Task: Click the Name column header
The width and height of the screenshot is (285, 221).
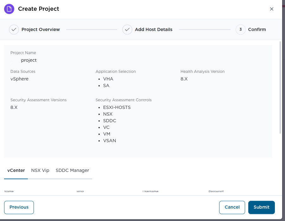Action: (x=9, y=192)
